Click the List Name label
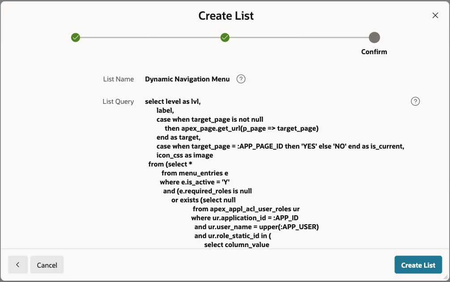The width and height of the screenshot is (450, 282). click(x=118, y=79)
